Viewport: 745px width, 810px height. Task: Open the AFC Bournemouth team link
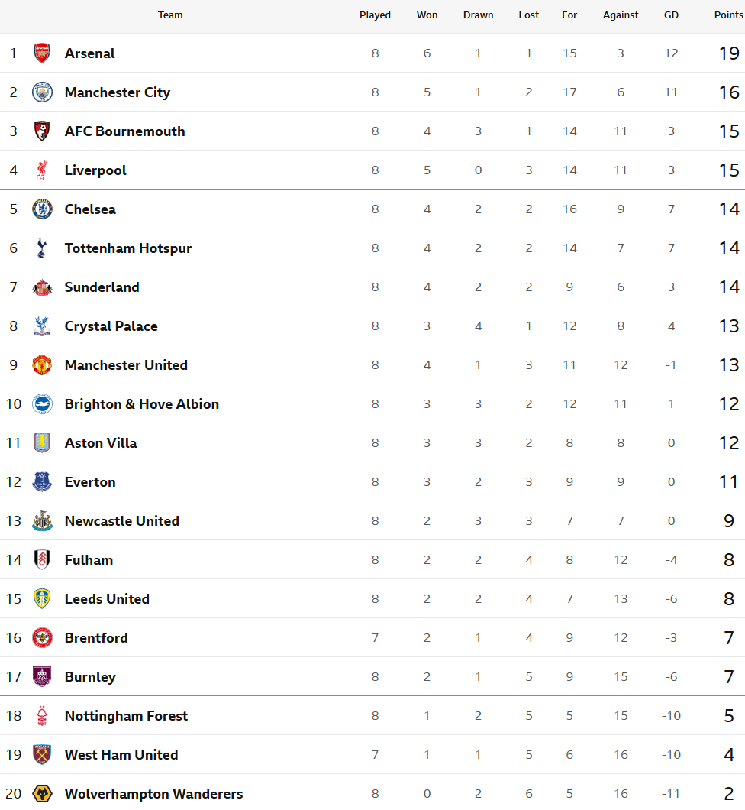[x=124, y=131]
